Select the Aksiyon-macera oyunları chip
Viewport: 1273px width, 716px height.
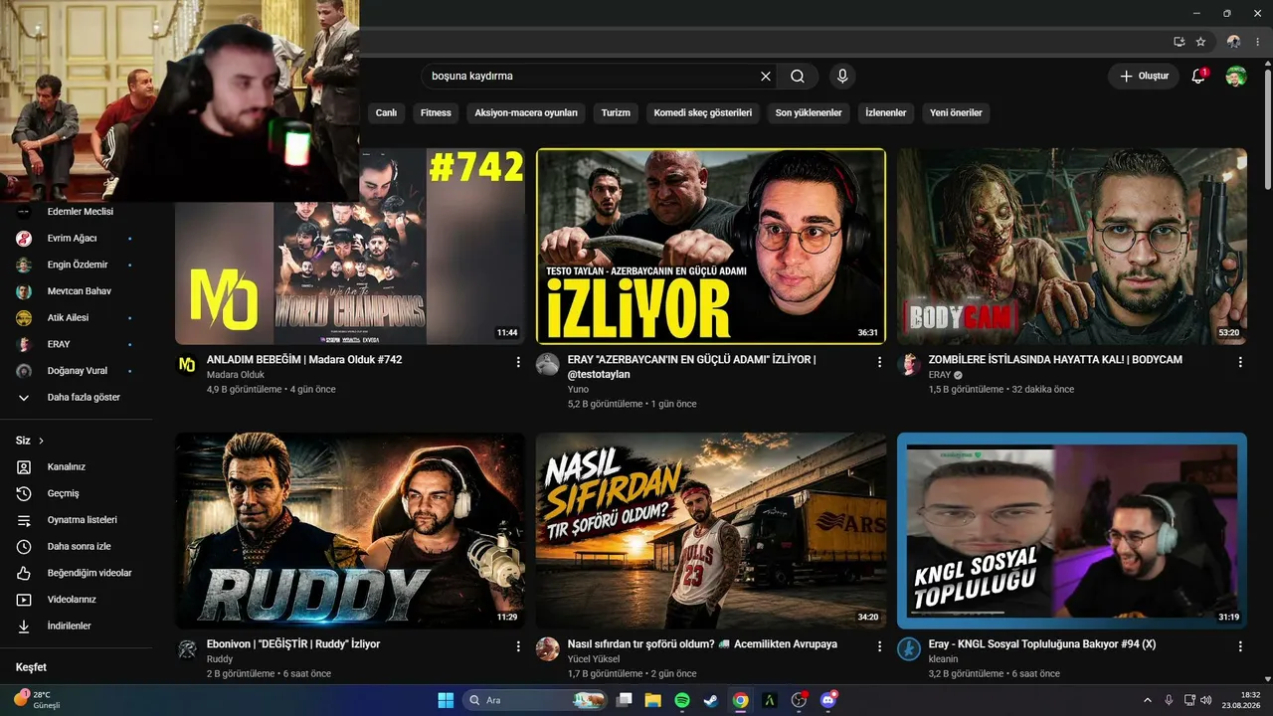(526, 113)
